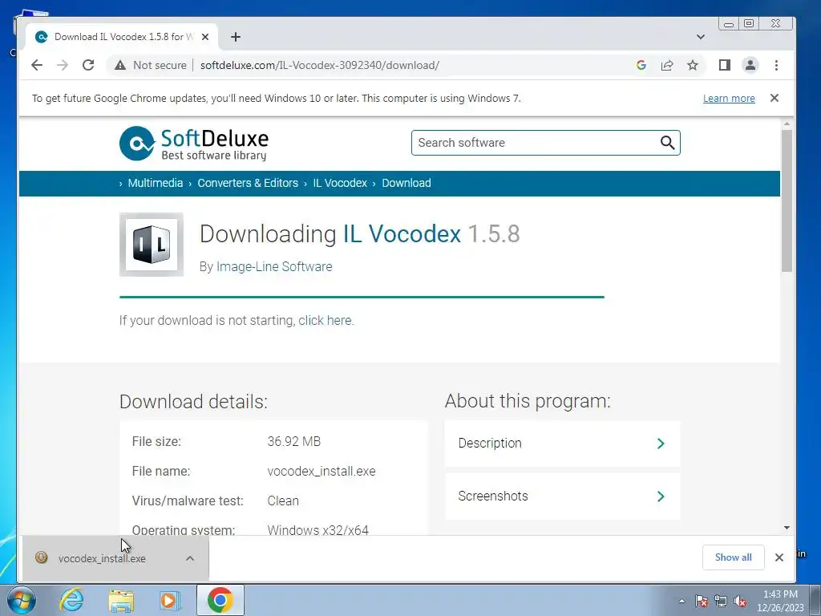
Task: Click the Show all downloads button
Action: tap(733, 557)
